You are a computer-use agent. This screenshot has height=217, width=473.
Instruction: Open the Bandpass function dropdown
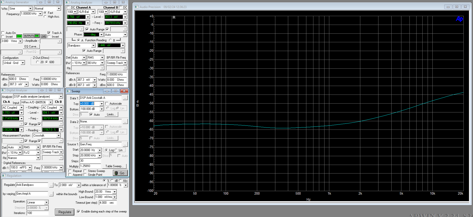pyautogui.click(x=93, y=46)
